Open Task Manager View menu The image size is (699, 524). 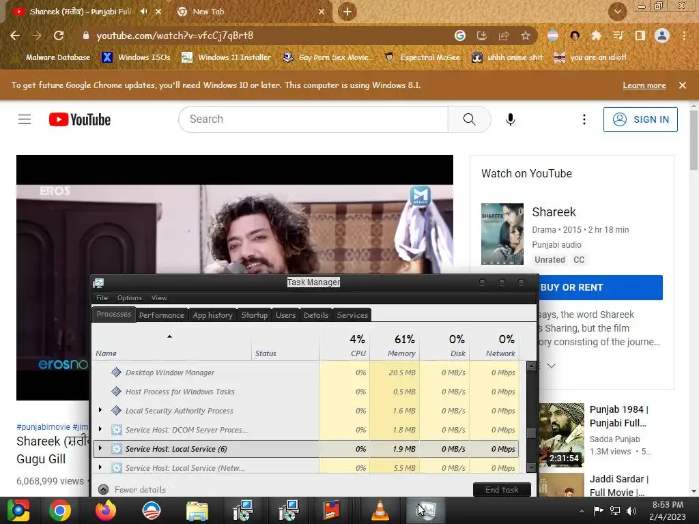click(159, 297)
